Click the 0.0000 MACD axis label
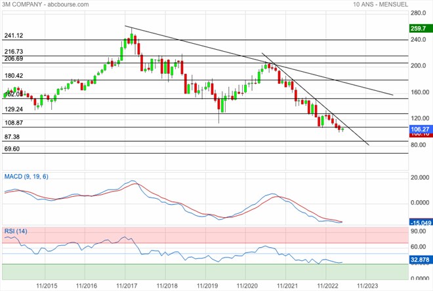The image size is (433, 291). (x=420, y=203)
